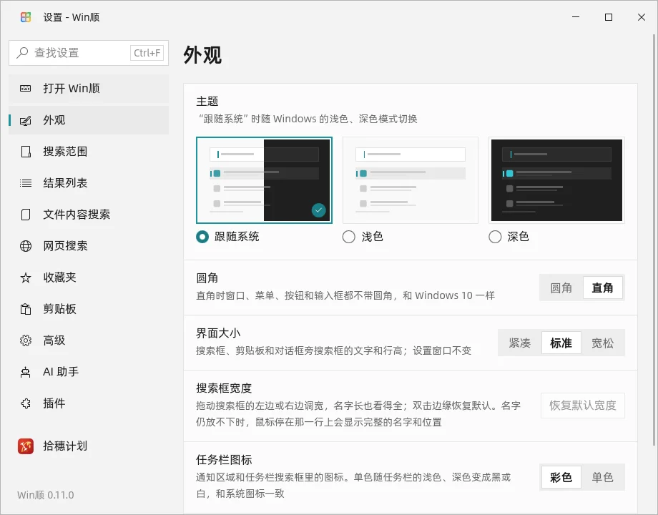Screen dimensions: 658x515
Task: Click the 查找设置 search field
Action: pos(89,53)
